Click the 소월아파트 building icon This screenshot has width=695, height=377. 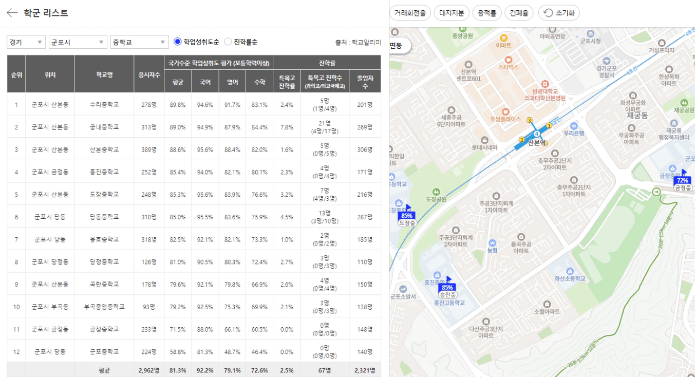click(547, 304)
